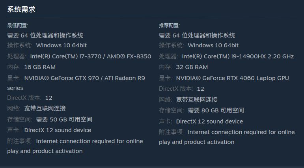Click 宽带互联网连接 under minimum requirements

pos(45,108)
